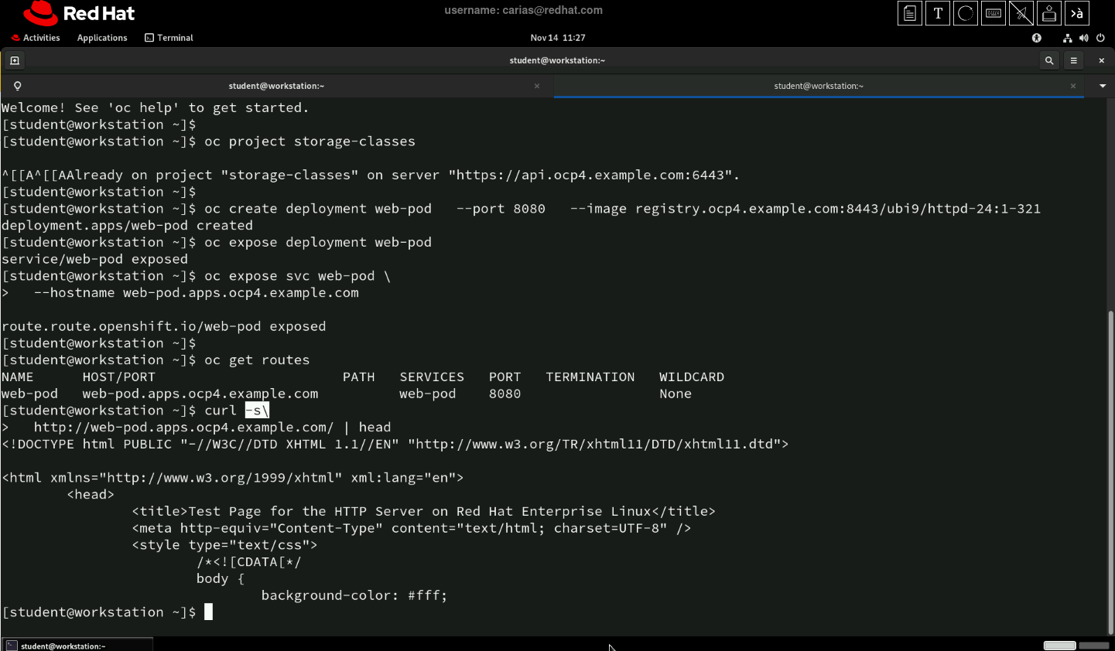Click '--hostname web-pod.apps.ocp4.example.com' continuation line

[x=197, y=293]
